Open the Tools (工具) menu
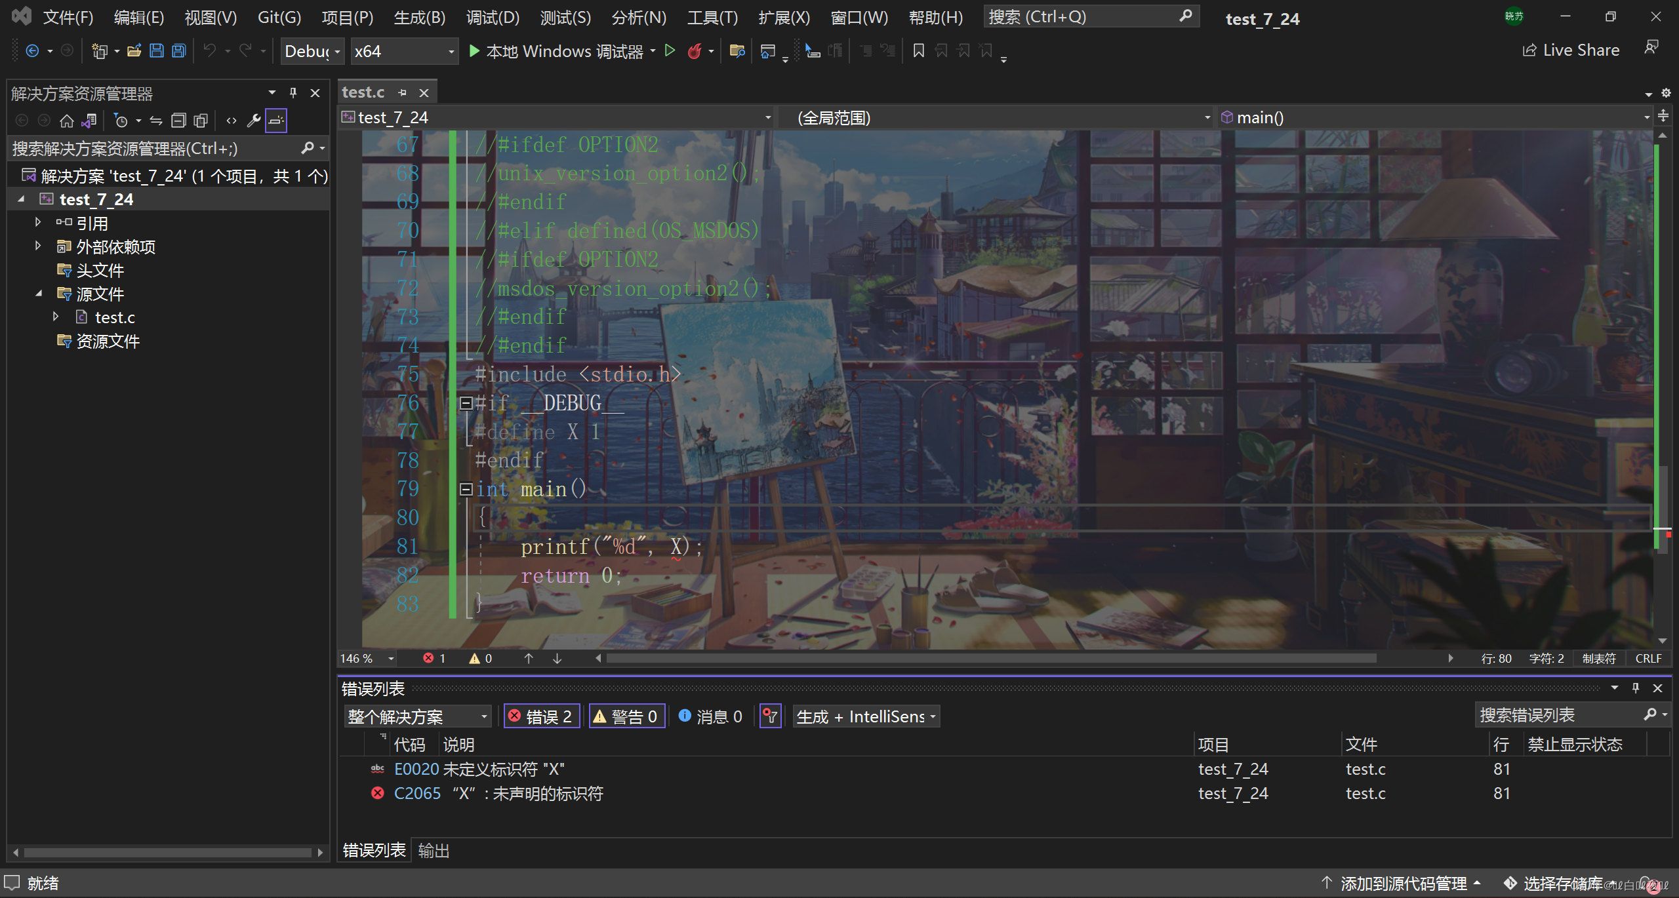1679x898 pixels. click(712, 17)
